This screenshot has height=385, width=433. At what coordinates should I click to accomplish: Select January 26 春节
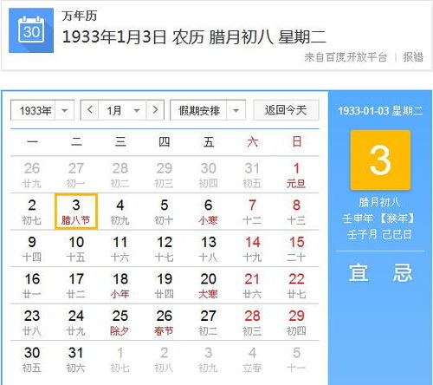pyautogui.click(x=165, y=323)
